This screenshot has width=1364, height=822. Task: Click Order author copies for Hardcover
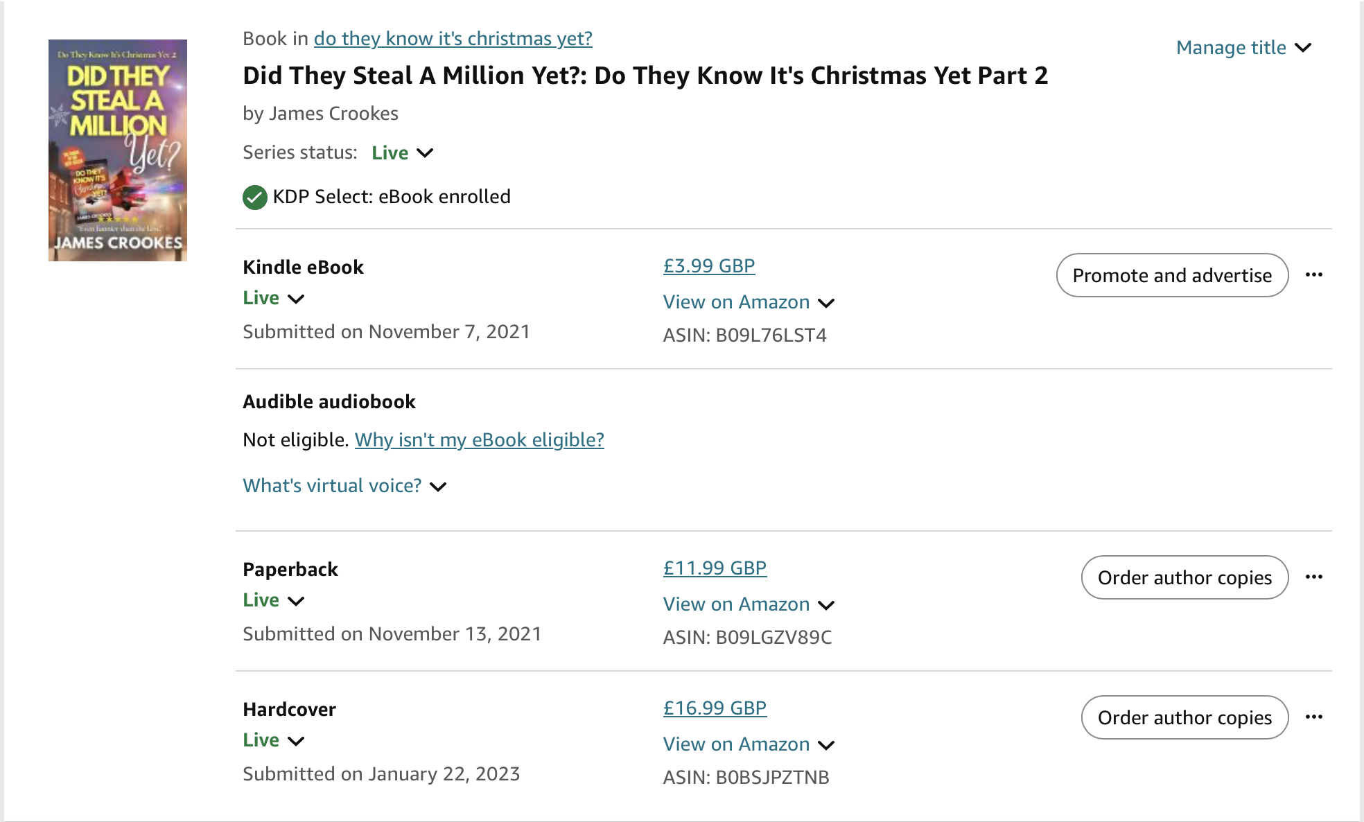coord(1184,718)
